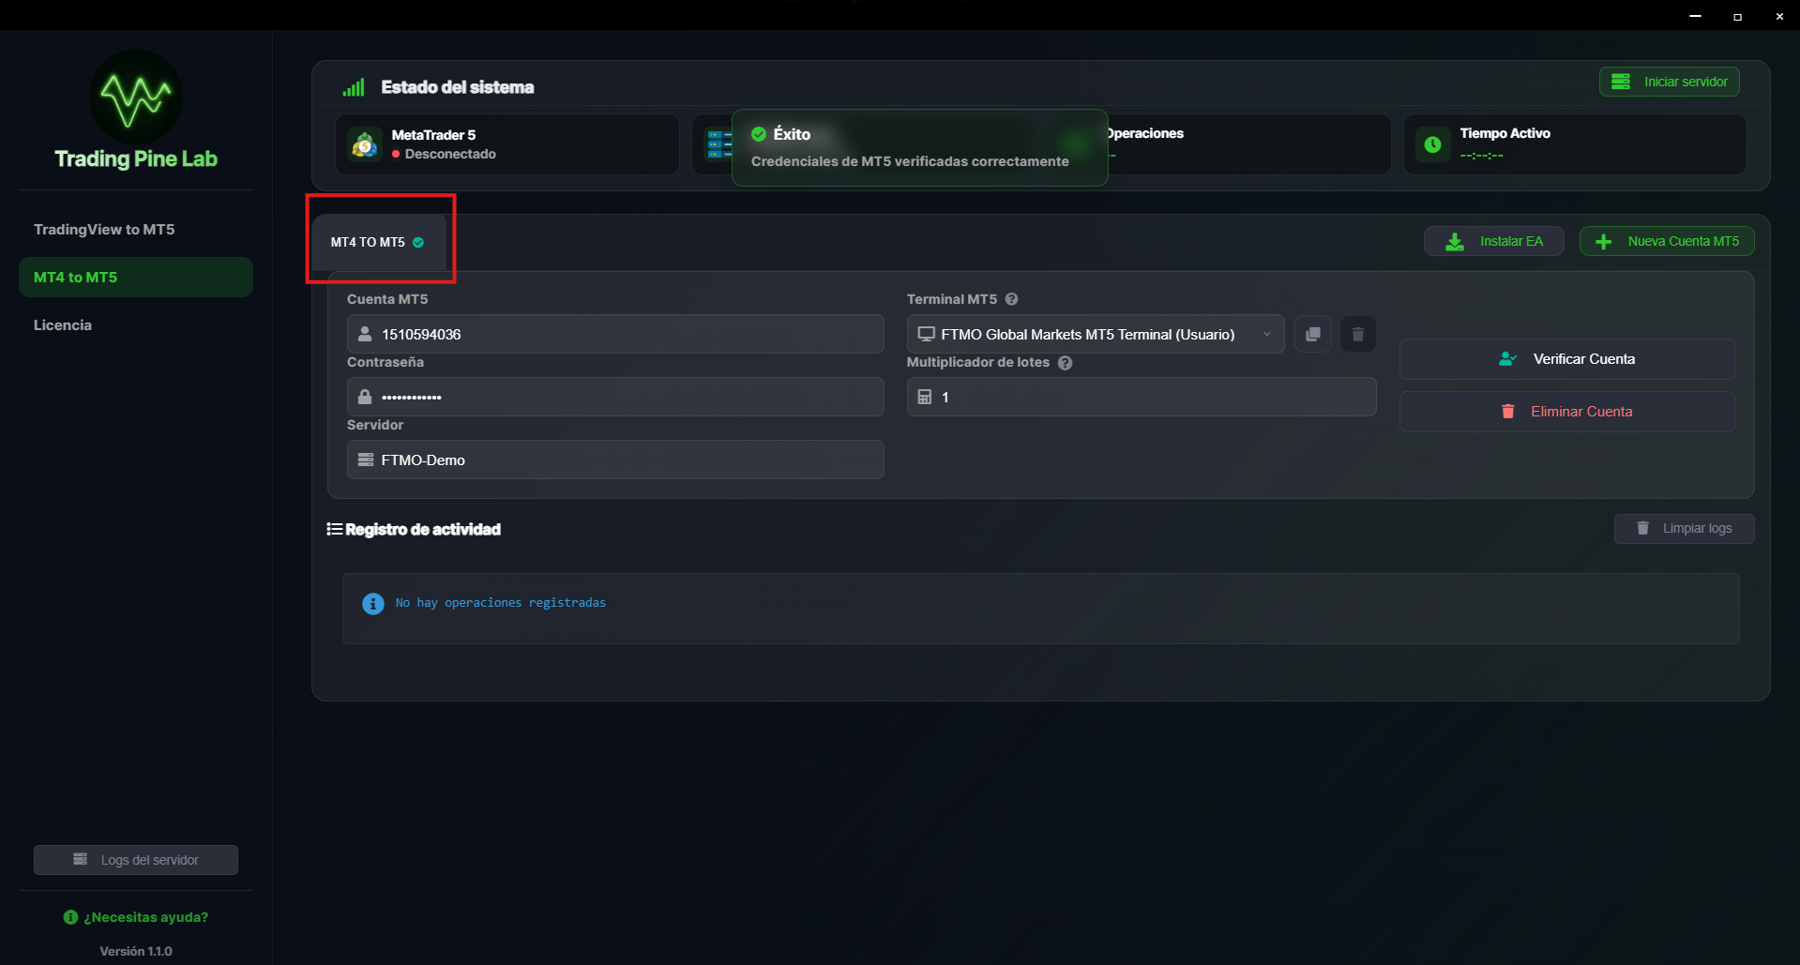Click the Cuenta MT5 number field
Viewport: 1800px width, 965px height.
(x=615, y=334)
